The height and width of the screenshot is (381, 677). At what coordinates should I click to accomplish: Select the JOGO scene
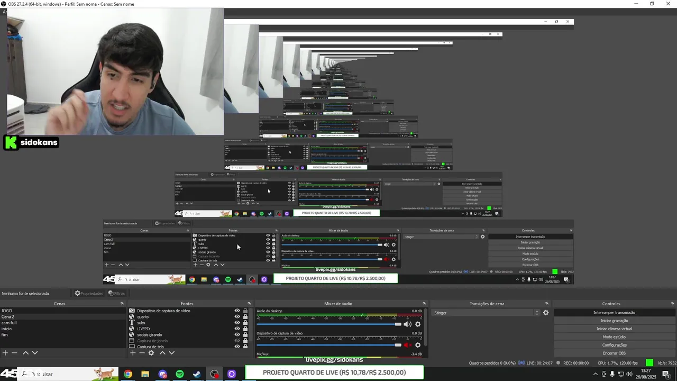tap(62, 311)
